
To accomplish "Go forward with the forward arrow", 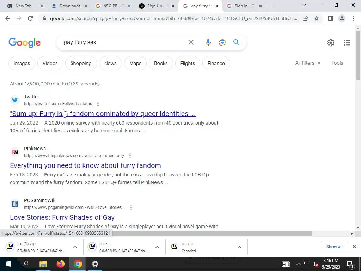I will point(19,18).
